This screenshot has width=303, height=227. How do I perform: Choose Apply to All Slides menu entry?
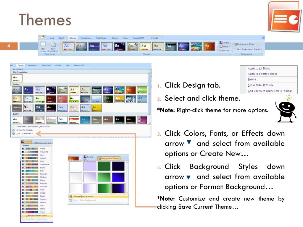(259, 69)
